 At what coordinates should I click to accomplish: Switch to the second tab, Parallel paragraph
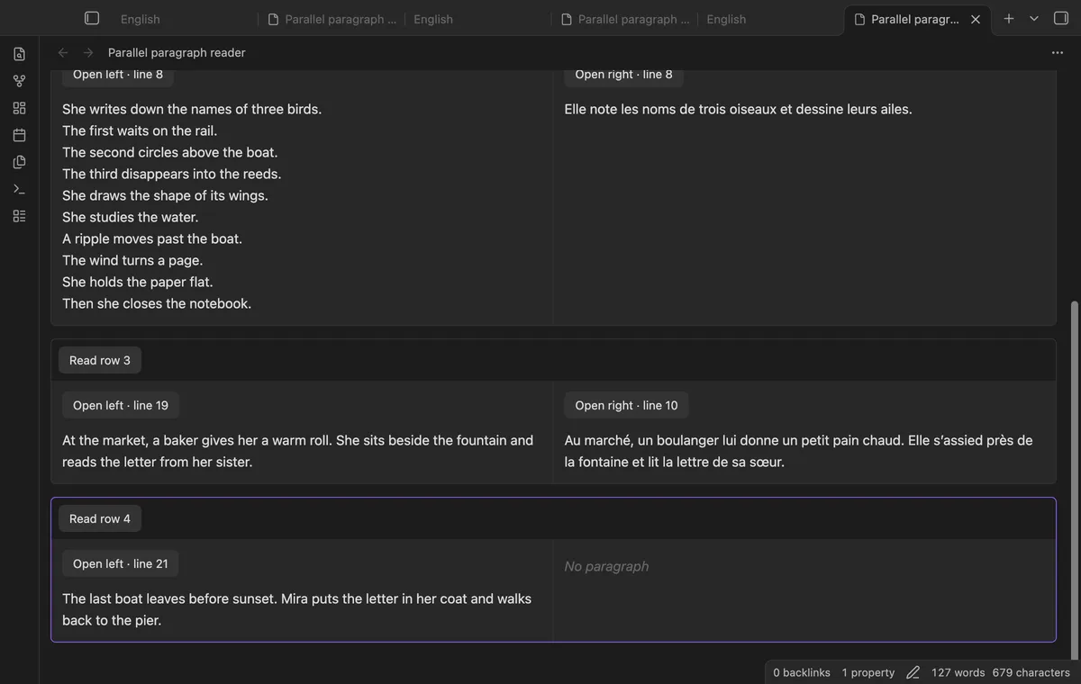[x=332, y=19]
